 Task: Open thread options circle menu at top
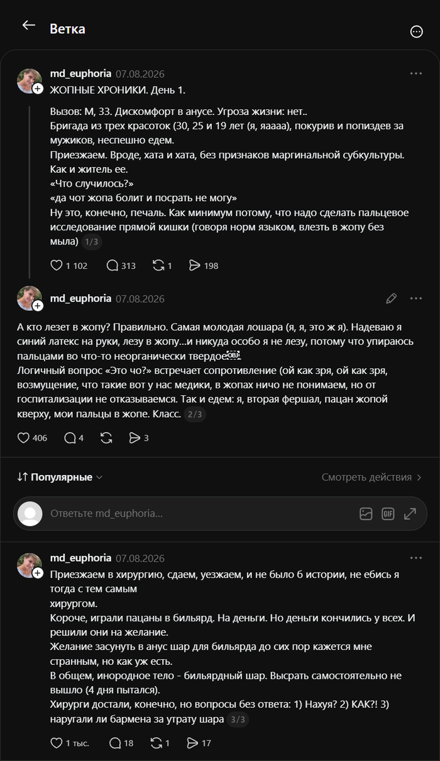click(416, 31)
